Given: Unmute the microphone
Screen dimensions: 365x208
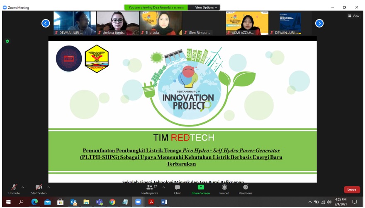Looking at the screenshot, I should tap(14, 189).
